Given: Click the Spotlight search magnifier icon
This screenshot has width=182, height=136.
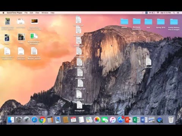Looking at the screenshot, I should coord(174,13).
